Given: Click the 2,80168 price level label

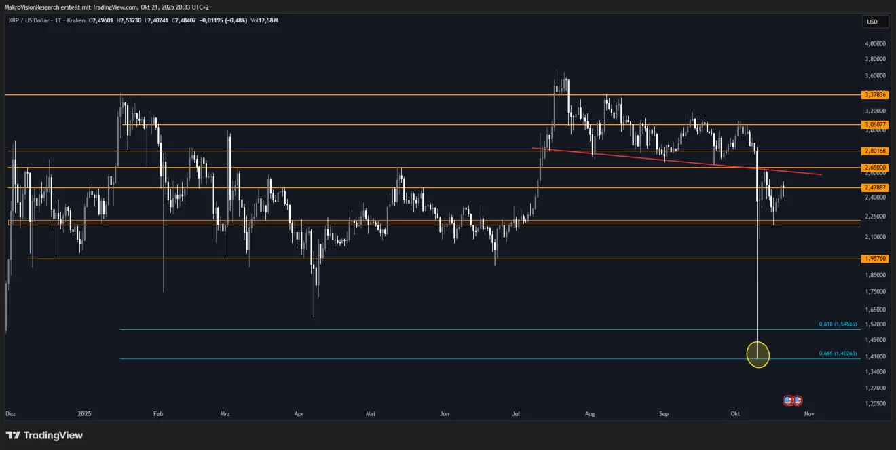Looking at the screenshot, I should point(874,151).
